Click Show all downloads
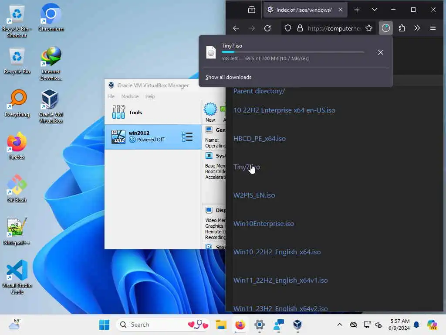The height and width of the screenshot is (335, 446). click(228, 77)
